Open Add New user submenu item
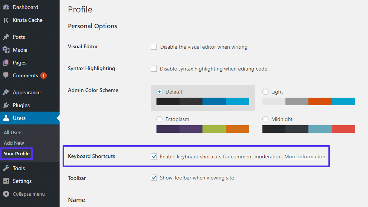 14,143
